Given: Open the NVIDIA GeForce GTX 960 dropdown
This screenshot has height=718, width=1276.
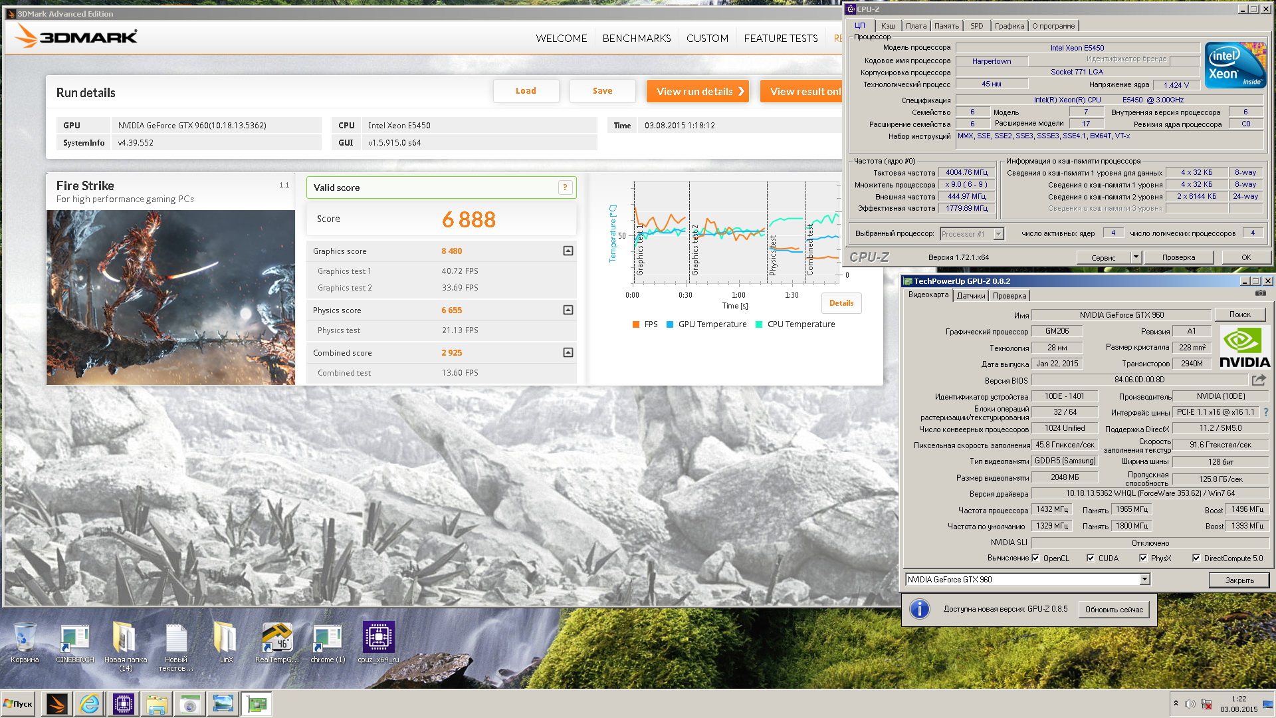Looking at the screenshot, I should click(1144, 580).
